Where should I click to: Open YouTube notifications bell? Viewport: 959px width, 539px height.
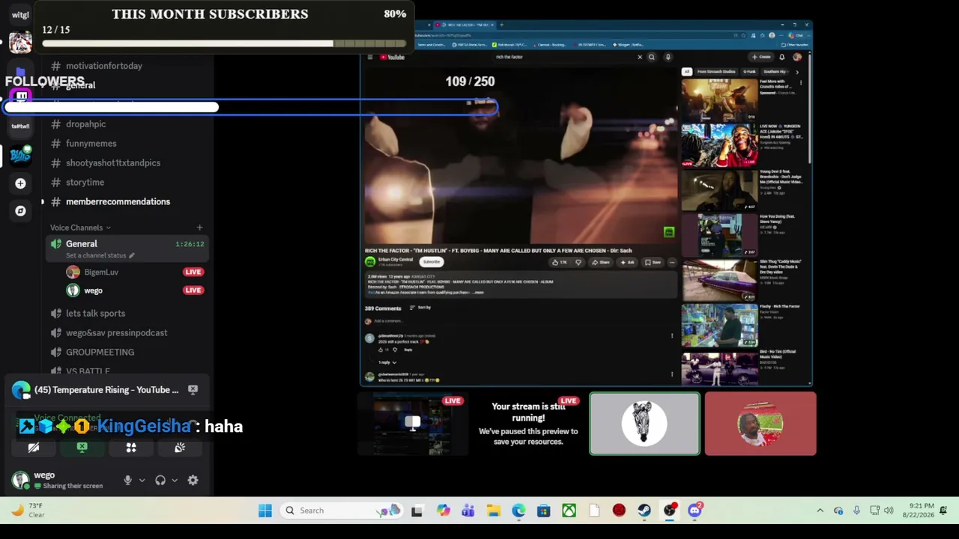pos(782,57)
